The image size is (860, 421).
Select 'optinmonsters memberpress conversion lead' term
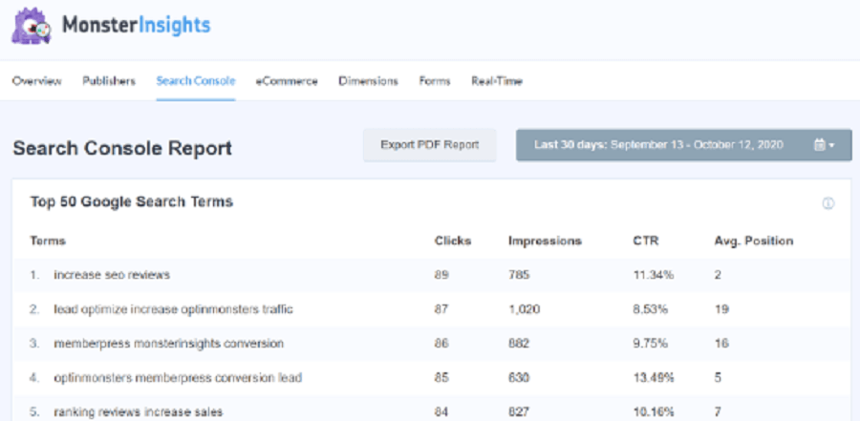tap(178, 378)
